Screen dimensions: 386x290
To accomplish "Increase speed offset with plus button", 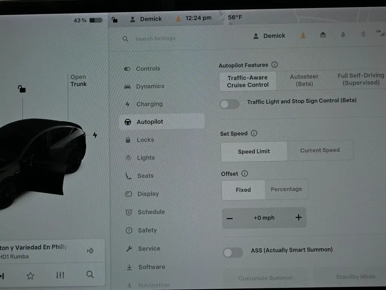I will tap(299, 217).
